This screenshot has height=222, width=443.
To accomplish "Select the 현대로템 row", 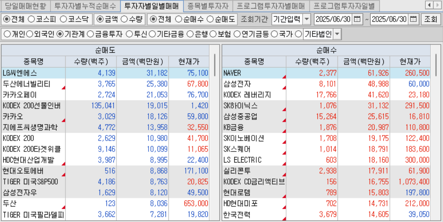I will point(327,193).
